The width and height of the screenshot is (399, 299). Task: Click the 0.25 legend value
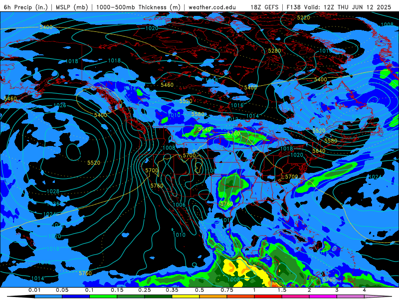tap(145, 290)
